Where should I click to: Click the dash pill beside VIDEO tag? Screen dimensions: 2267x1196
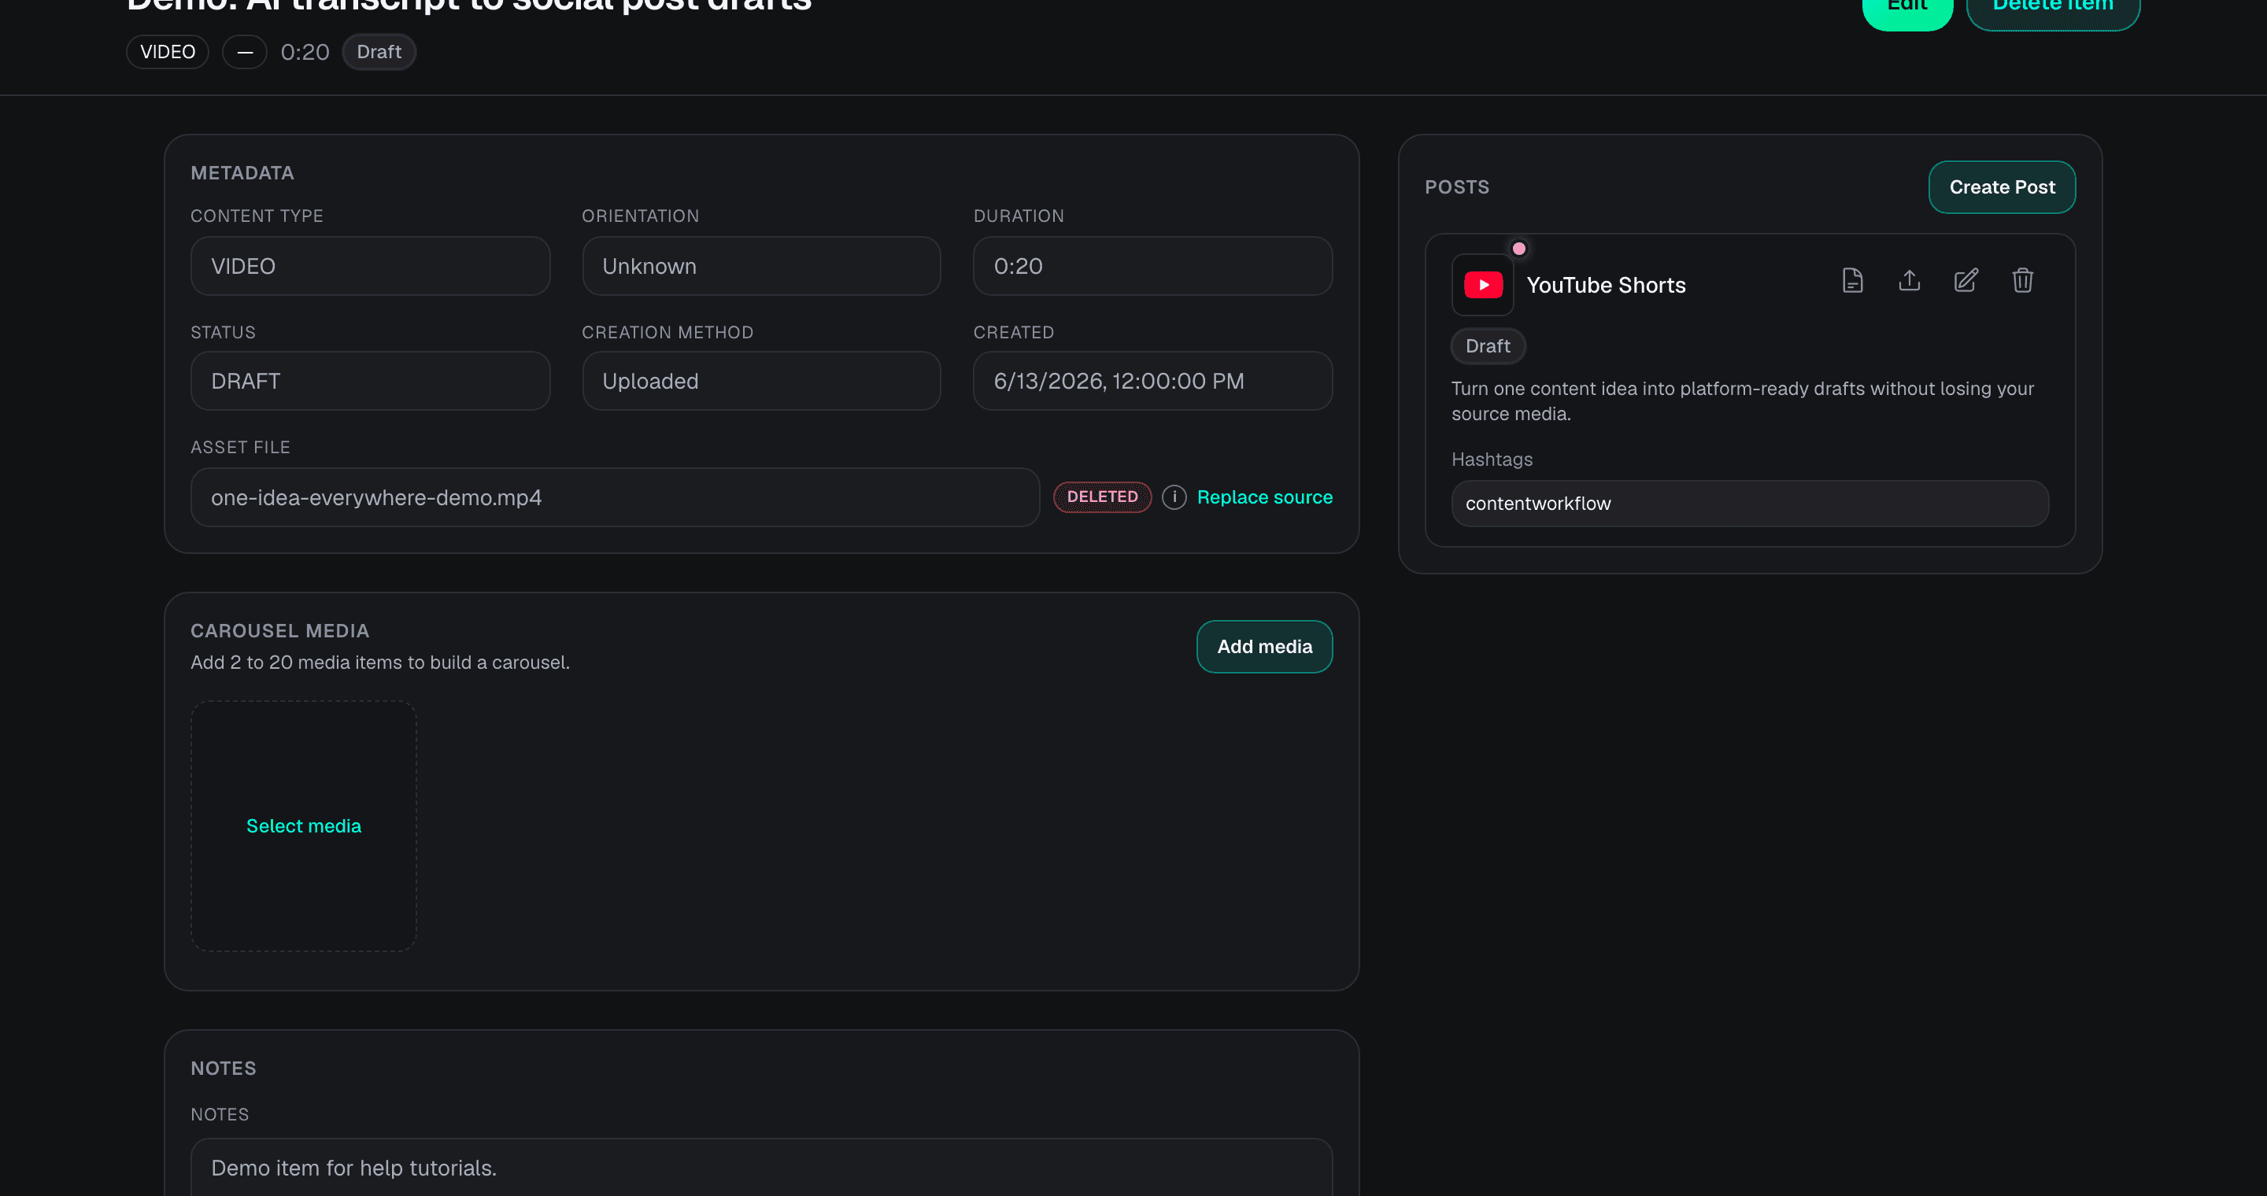245,52
